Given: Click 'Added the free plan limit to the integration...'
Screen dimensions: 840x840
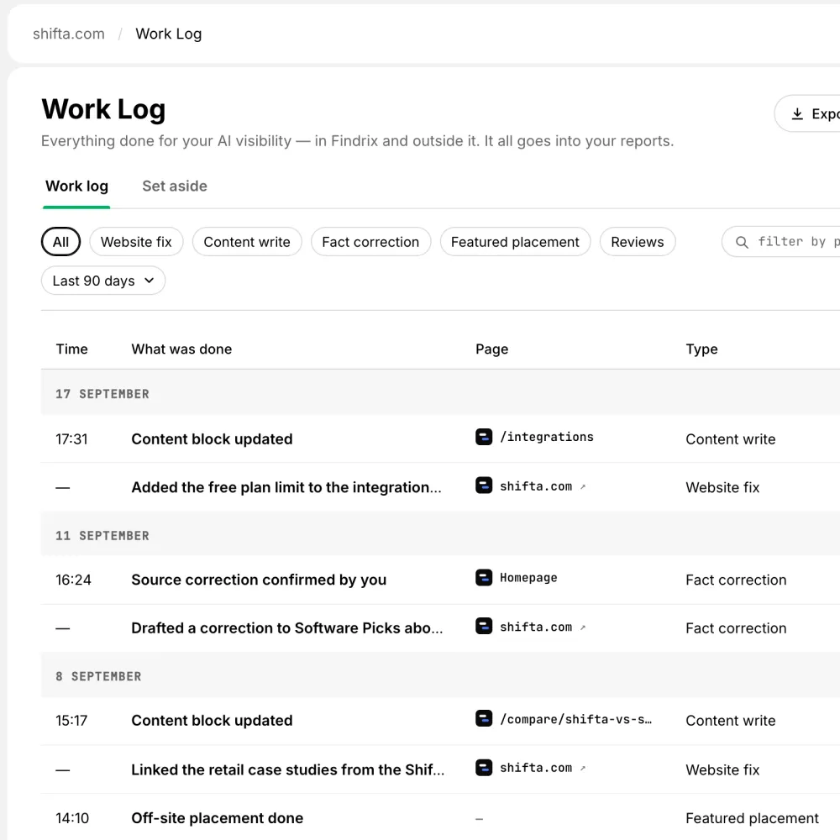Looking at the screenshot, I should 286,487.
